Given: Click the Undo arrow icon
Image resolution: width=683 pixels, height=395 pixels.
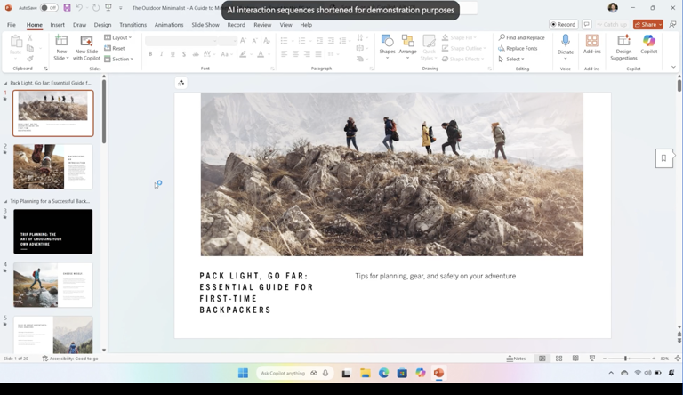Looking at the screenshot, I should coord(79,8).
